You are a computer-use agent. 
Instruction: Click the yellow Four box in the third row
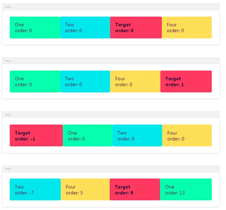(x=187, y=136)
